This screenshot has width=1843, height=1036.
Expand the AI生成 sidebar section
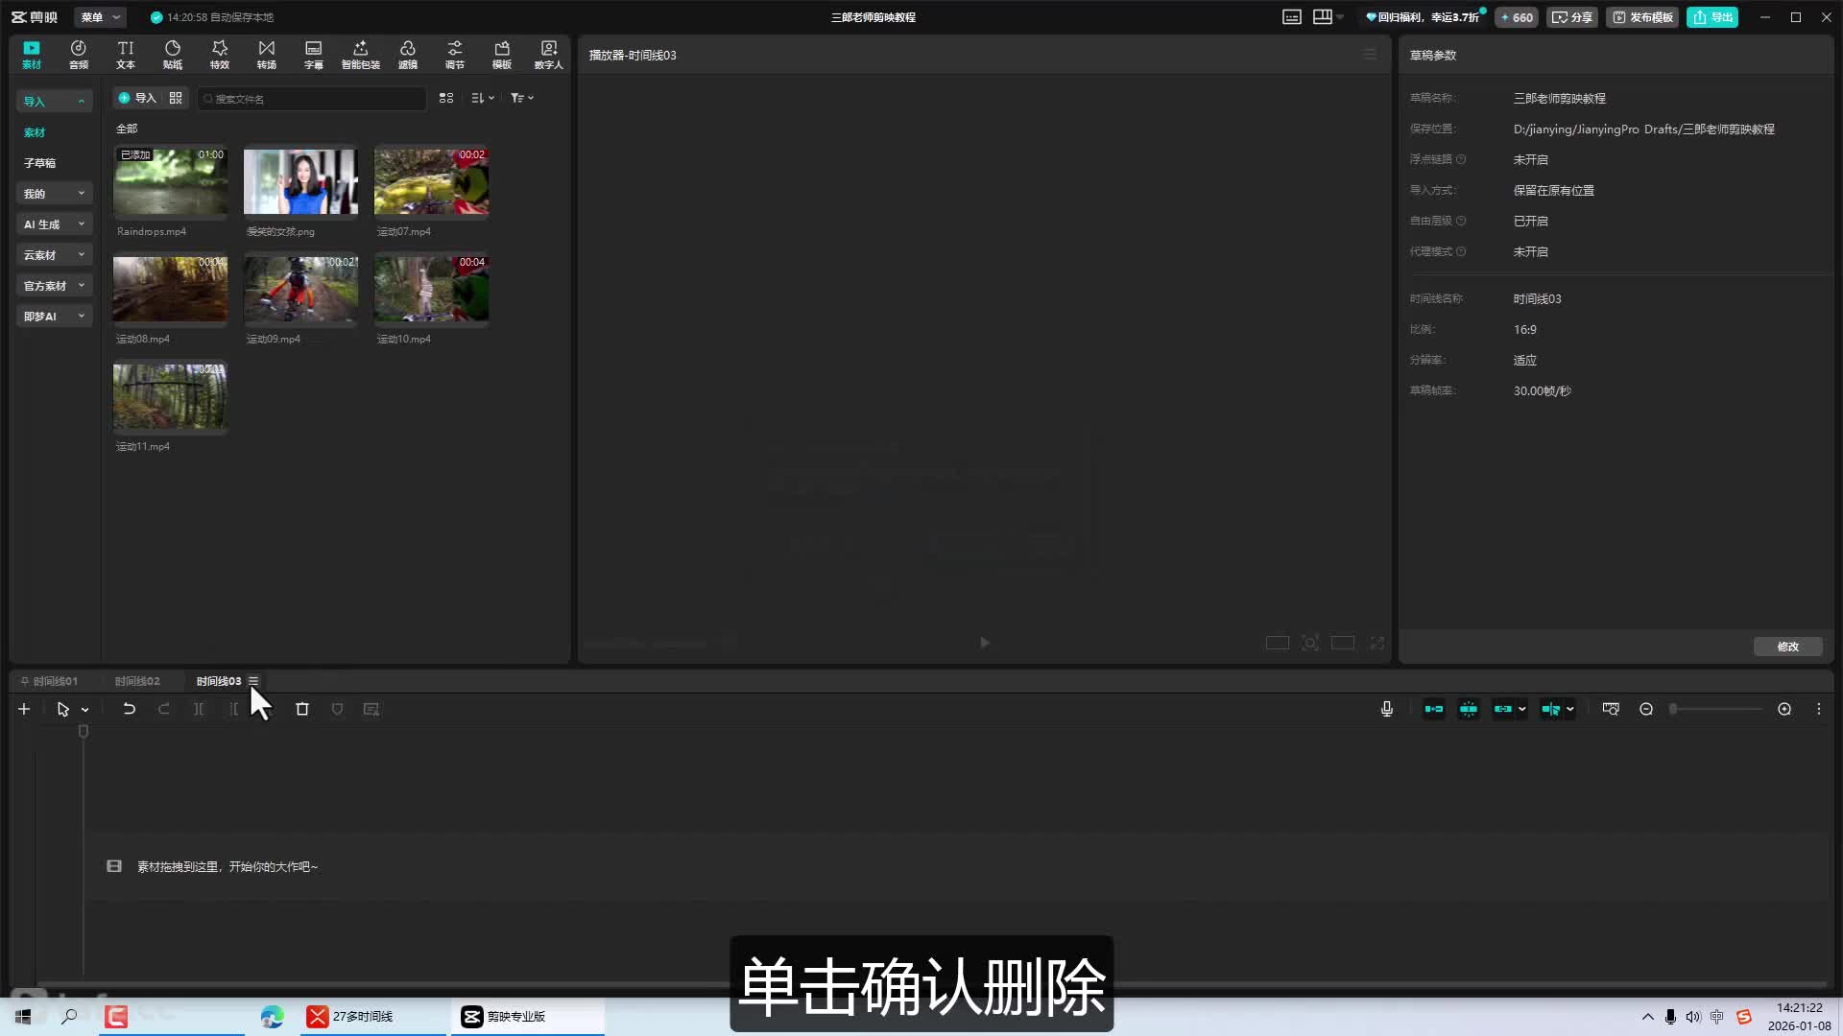[x=54, y=224]
